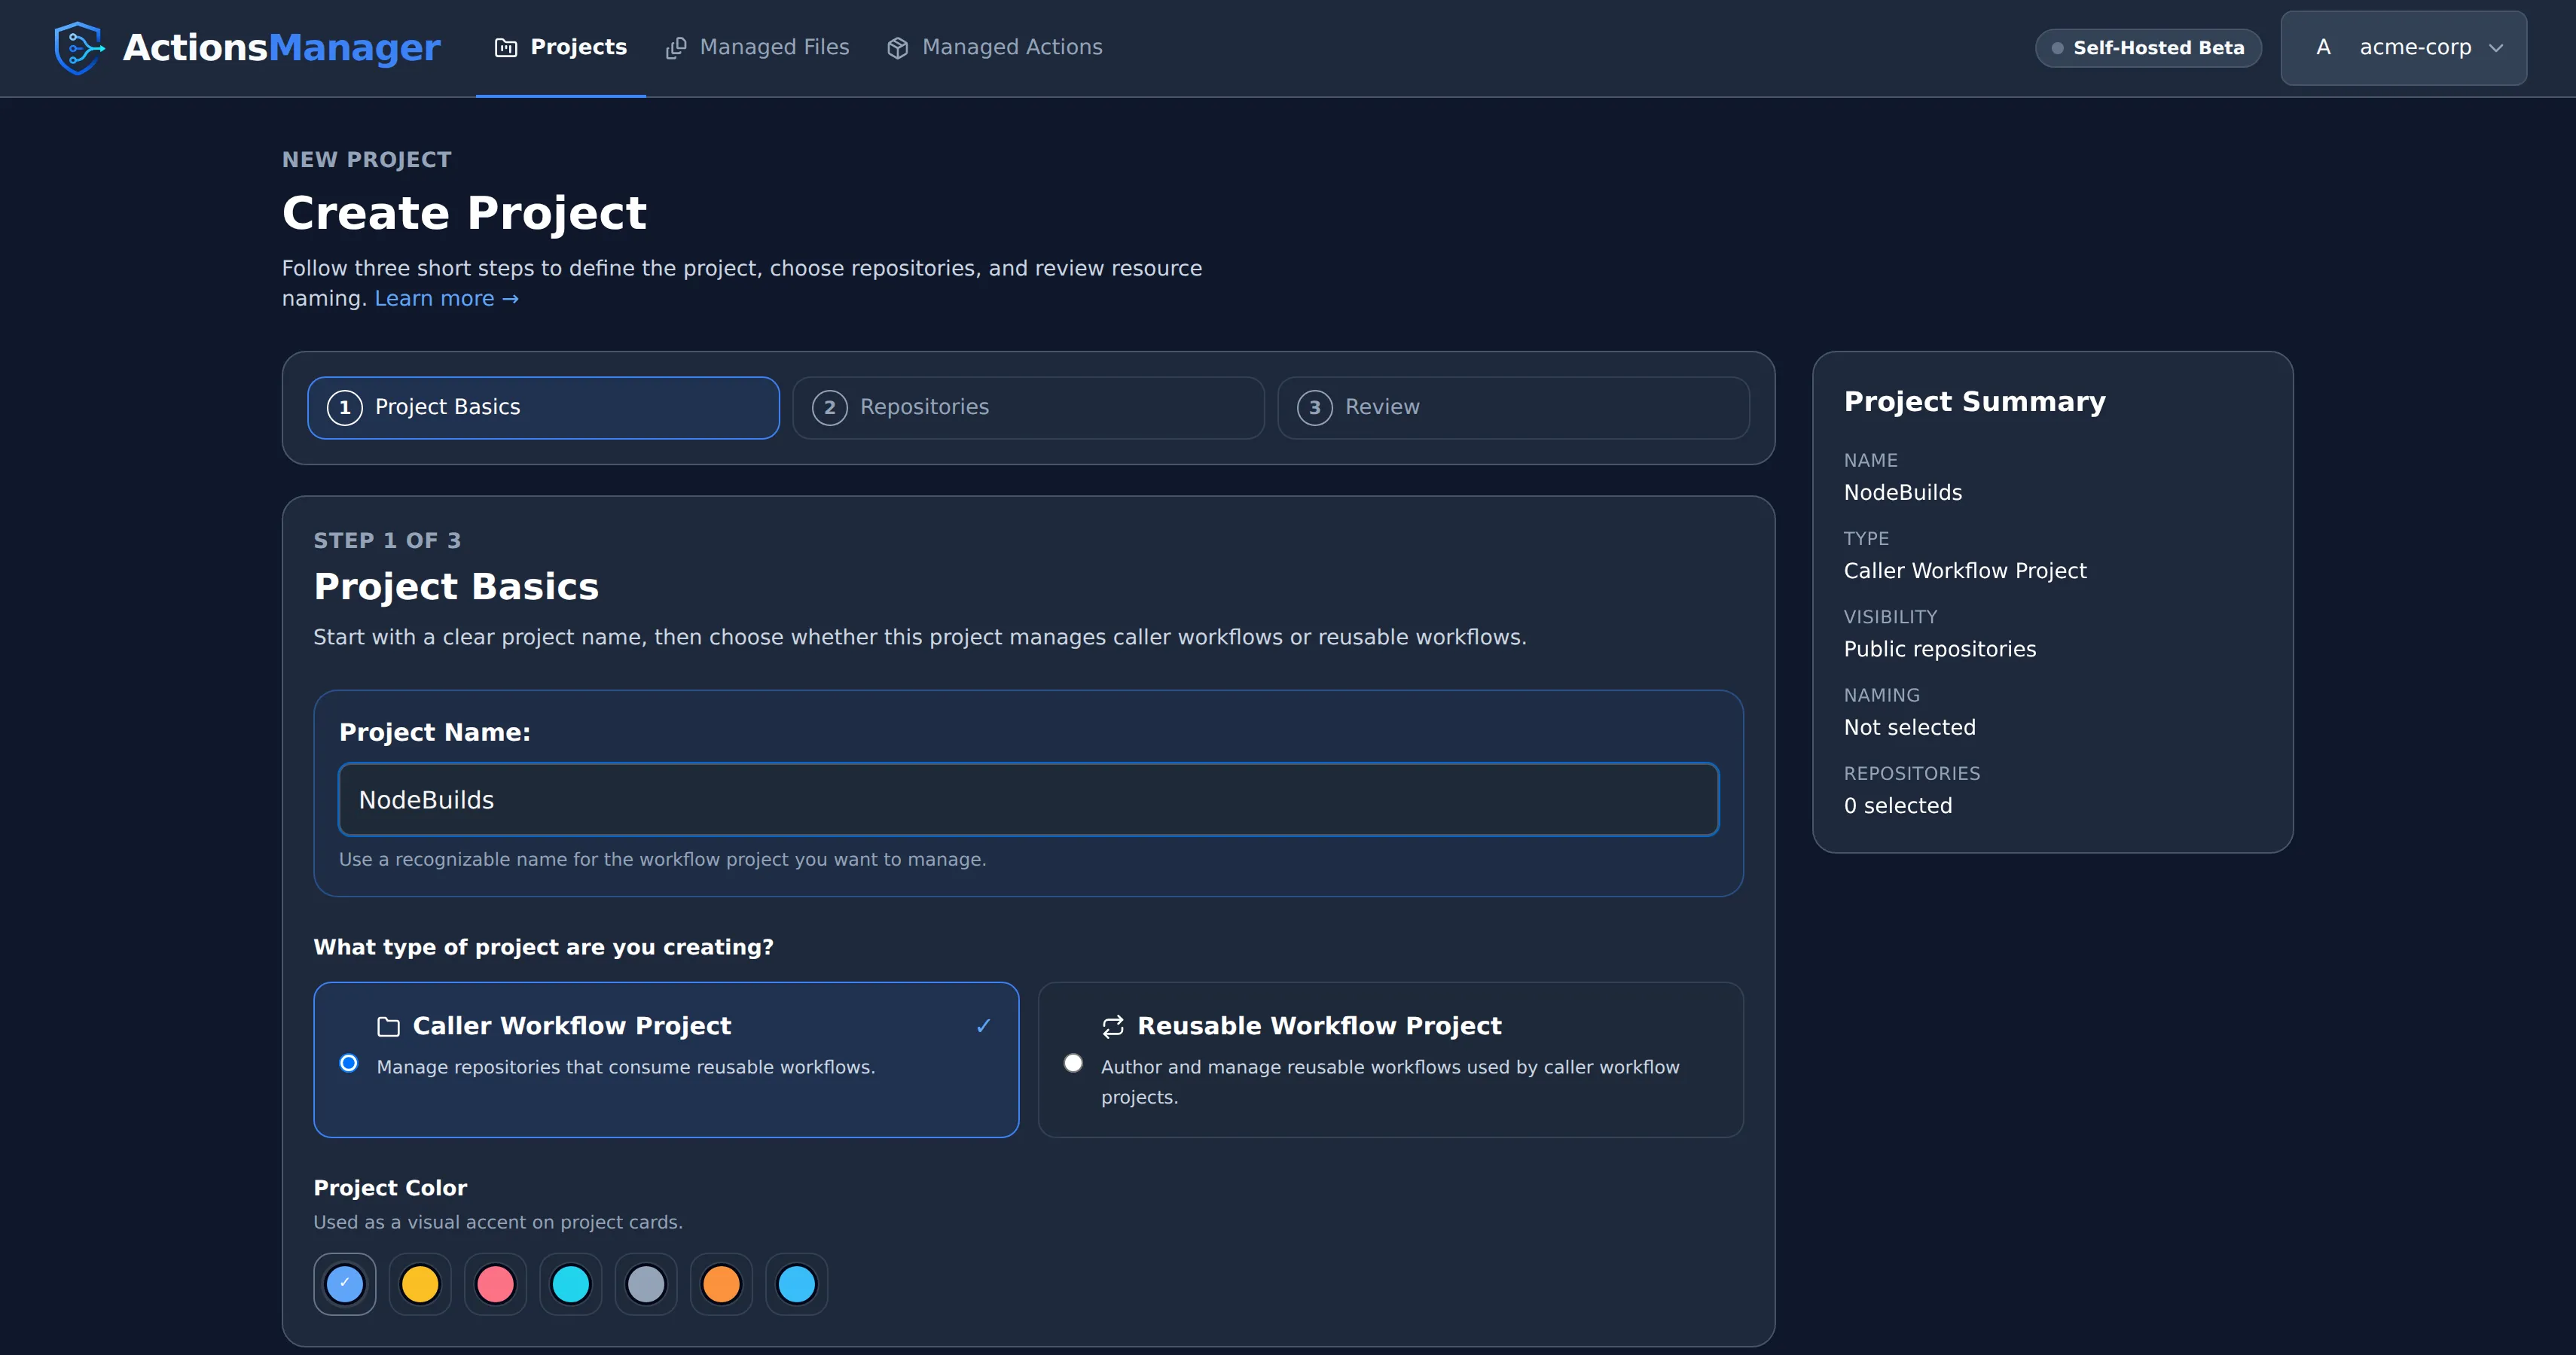Click the Managed Files nav icon
Screen dimensions: 2576x1355
click(676, 48)
